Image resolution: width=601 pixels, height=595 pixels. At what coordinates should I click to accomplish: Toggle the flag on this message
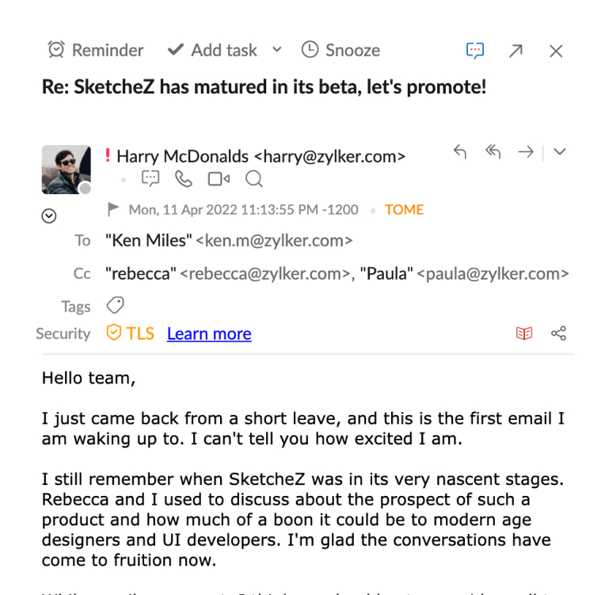point(113,210)
